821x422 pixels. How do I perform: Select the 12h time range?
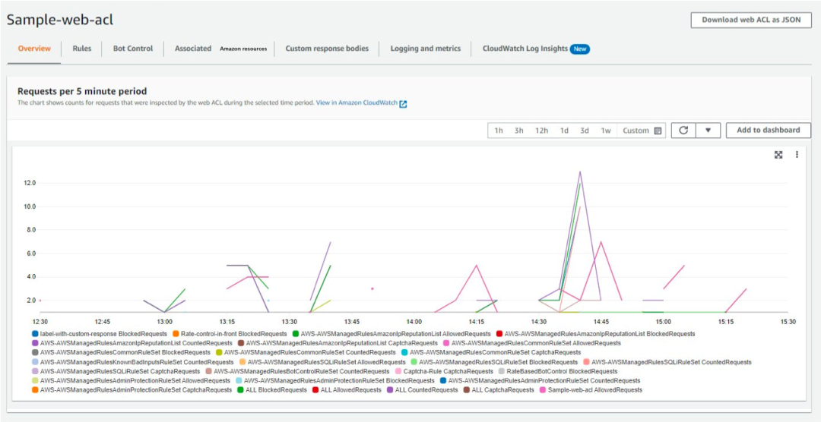point(541,131)
